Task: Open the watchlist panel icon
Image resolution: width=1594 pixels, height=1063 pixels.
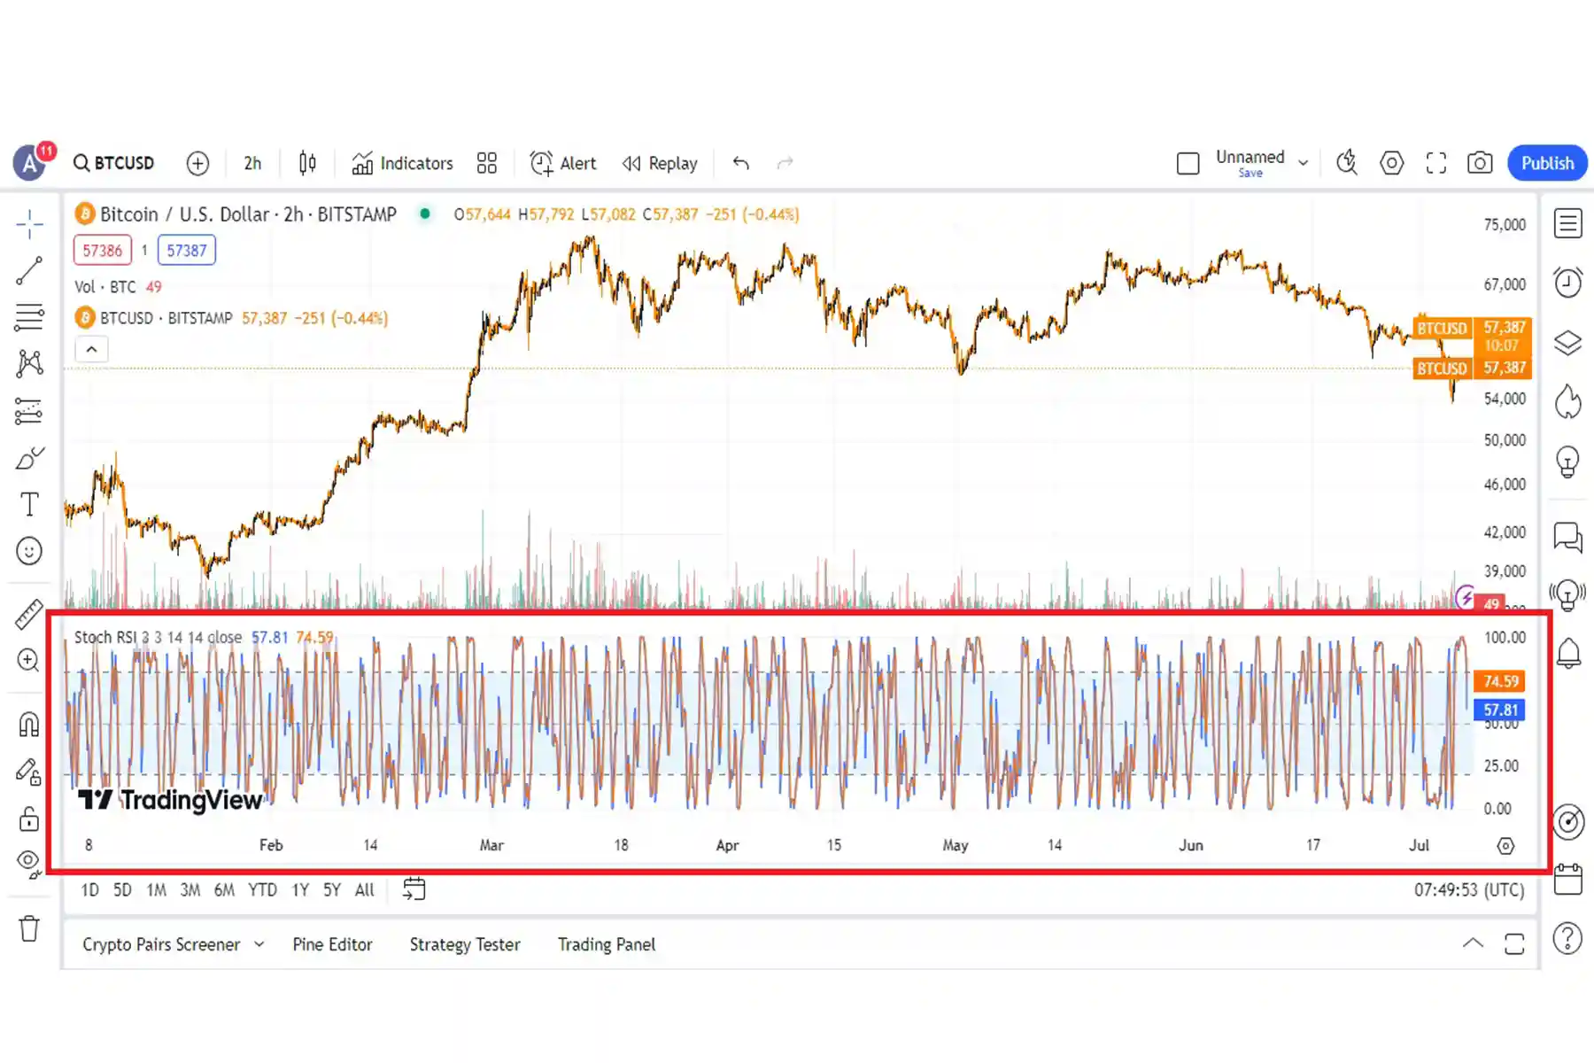Action: click(x=1568, y=223)
